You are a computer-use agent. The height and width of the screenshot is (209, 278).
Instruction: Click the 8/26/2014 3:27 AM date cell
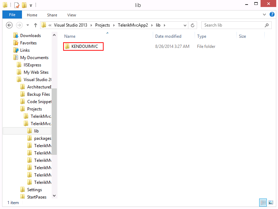pyautogui.click(x=172, y=46)
